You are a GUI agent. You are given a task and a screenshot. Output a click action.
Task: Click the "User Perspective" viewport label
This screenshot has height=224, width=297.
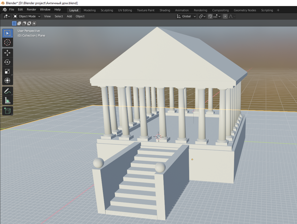(29, 31)
